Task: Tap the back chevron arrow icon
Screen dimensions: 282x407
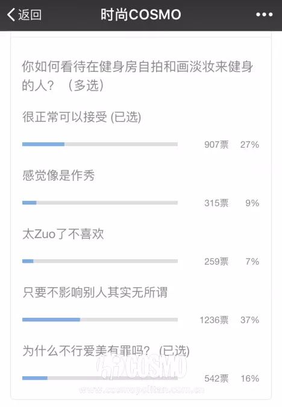Action: tap(11, 14)
